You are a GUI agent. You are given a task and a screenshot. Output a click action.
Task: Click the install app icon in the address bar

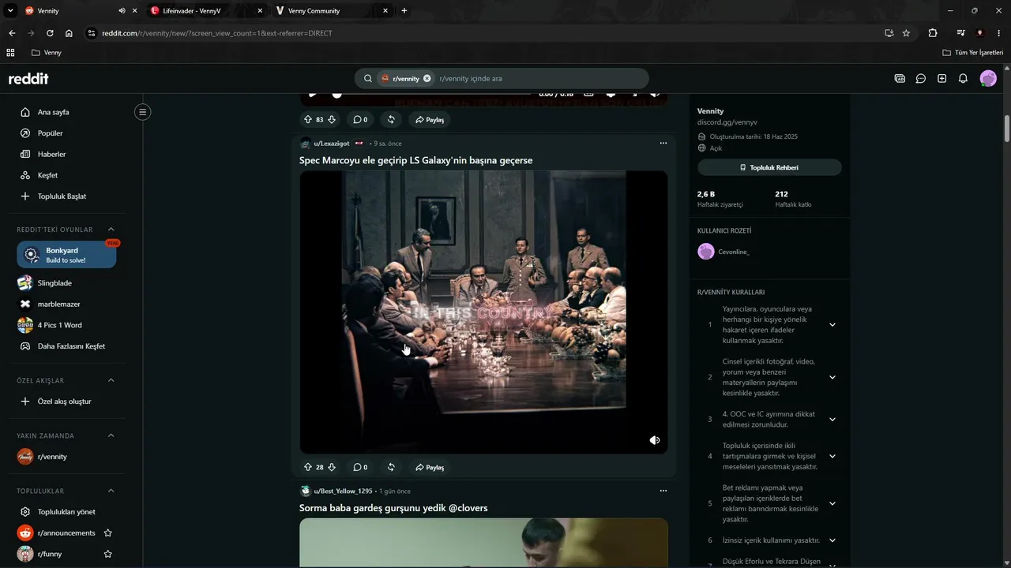click(x=889, y=33)
